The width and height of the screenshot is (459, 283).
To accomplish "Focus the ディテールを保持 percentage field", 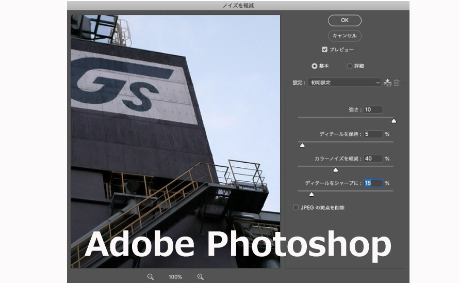I will tap(373, 134).
